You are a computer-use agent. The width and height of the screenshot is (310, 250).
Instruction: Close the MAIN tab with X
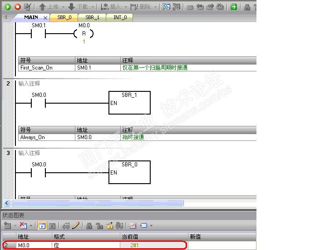45,18
